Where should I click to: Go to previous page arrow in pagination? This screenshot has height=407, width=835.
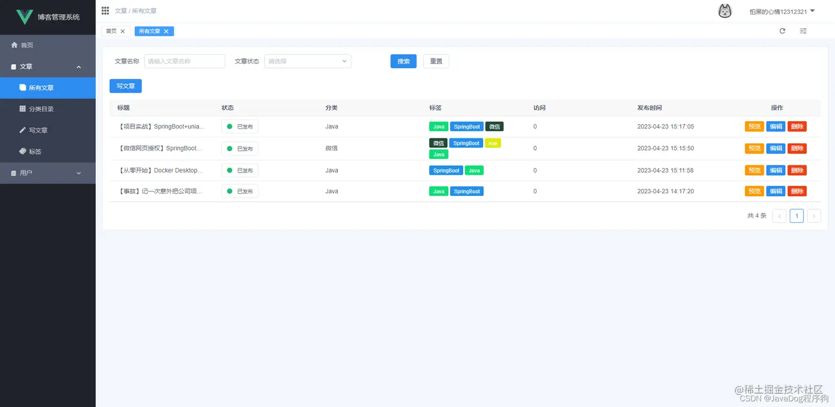pos(779,216)
